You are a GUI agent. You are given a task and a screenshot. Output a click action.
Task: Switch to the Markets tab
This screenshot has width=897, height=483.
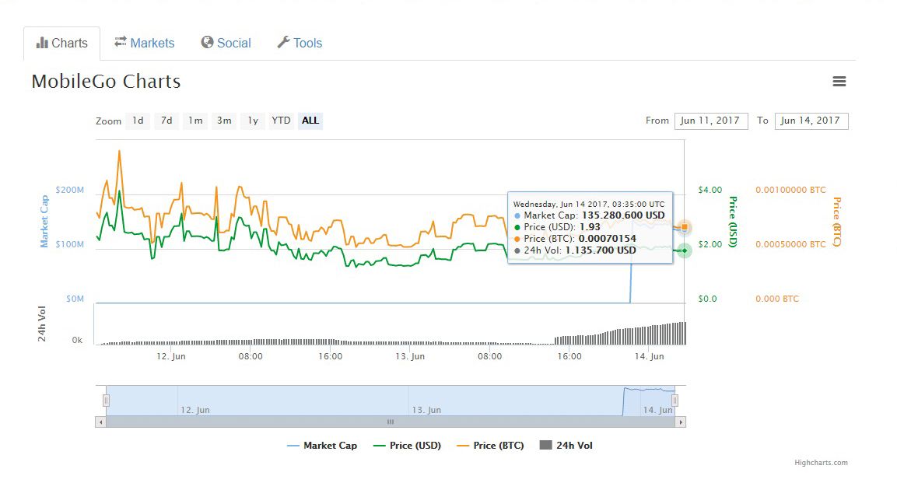point(144,43)
